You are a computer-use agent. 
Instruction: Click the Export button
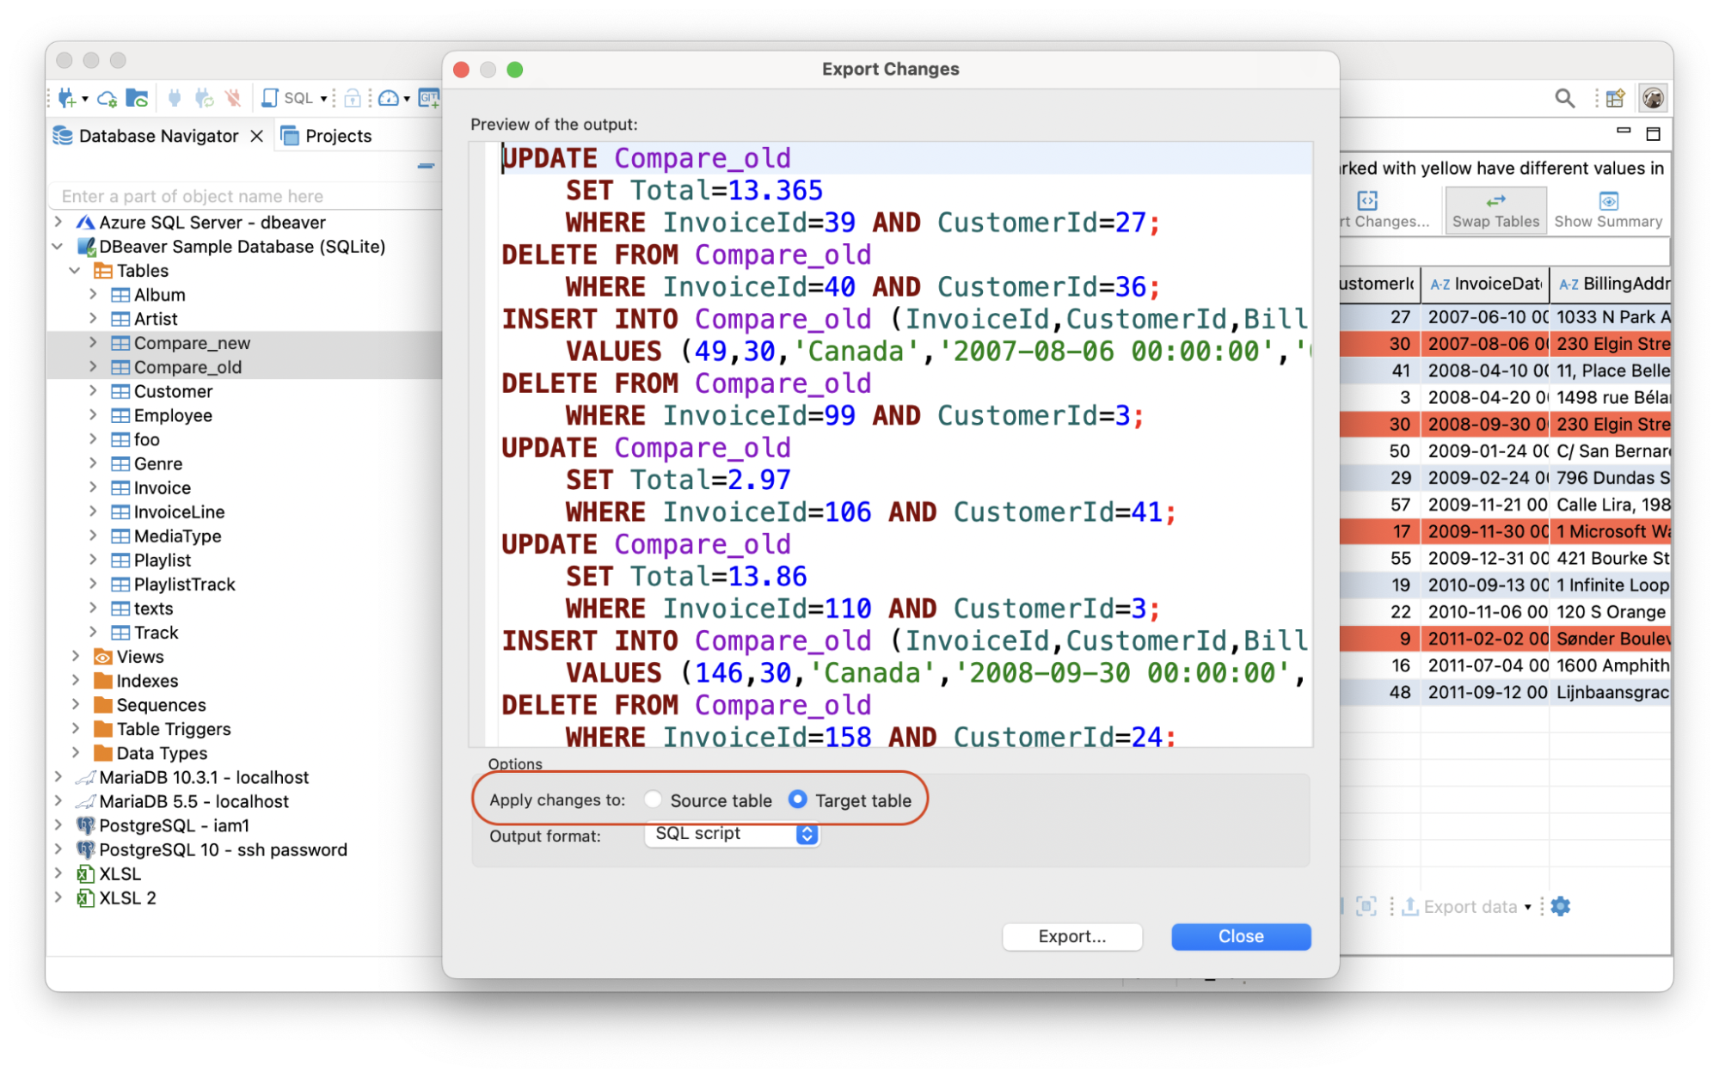pyautogui.click(x=1071, y=936)
